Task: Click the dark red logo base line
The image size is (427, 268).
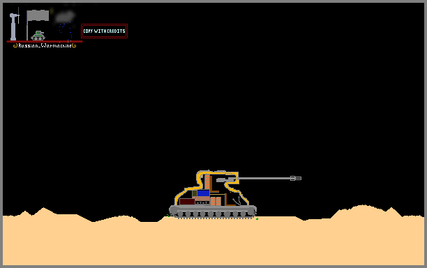Action: click(x=45, y=41)
